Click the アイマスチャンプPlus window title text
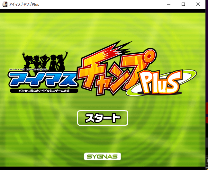 pyautogui.click(x=24, y=4)
